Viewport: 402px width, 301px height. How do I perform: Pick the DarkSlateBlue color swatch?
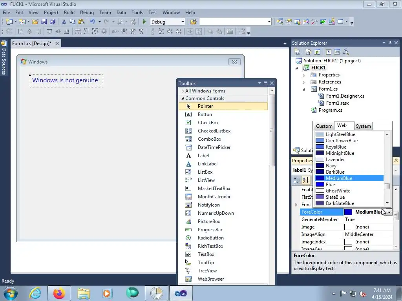(320, 203)
